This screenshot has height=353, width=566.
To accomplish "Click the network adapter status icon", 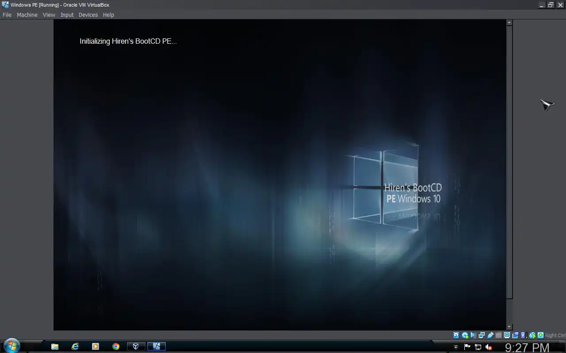I will click(x=482, y=335).
